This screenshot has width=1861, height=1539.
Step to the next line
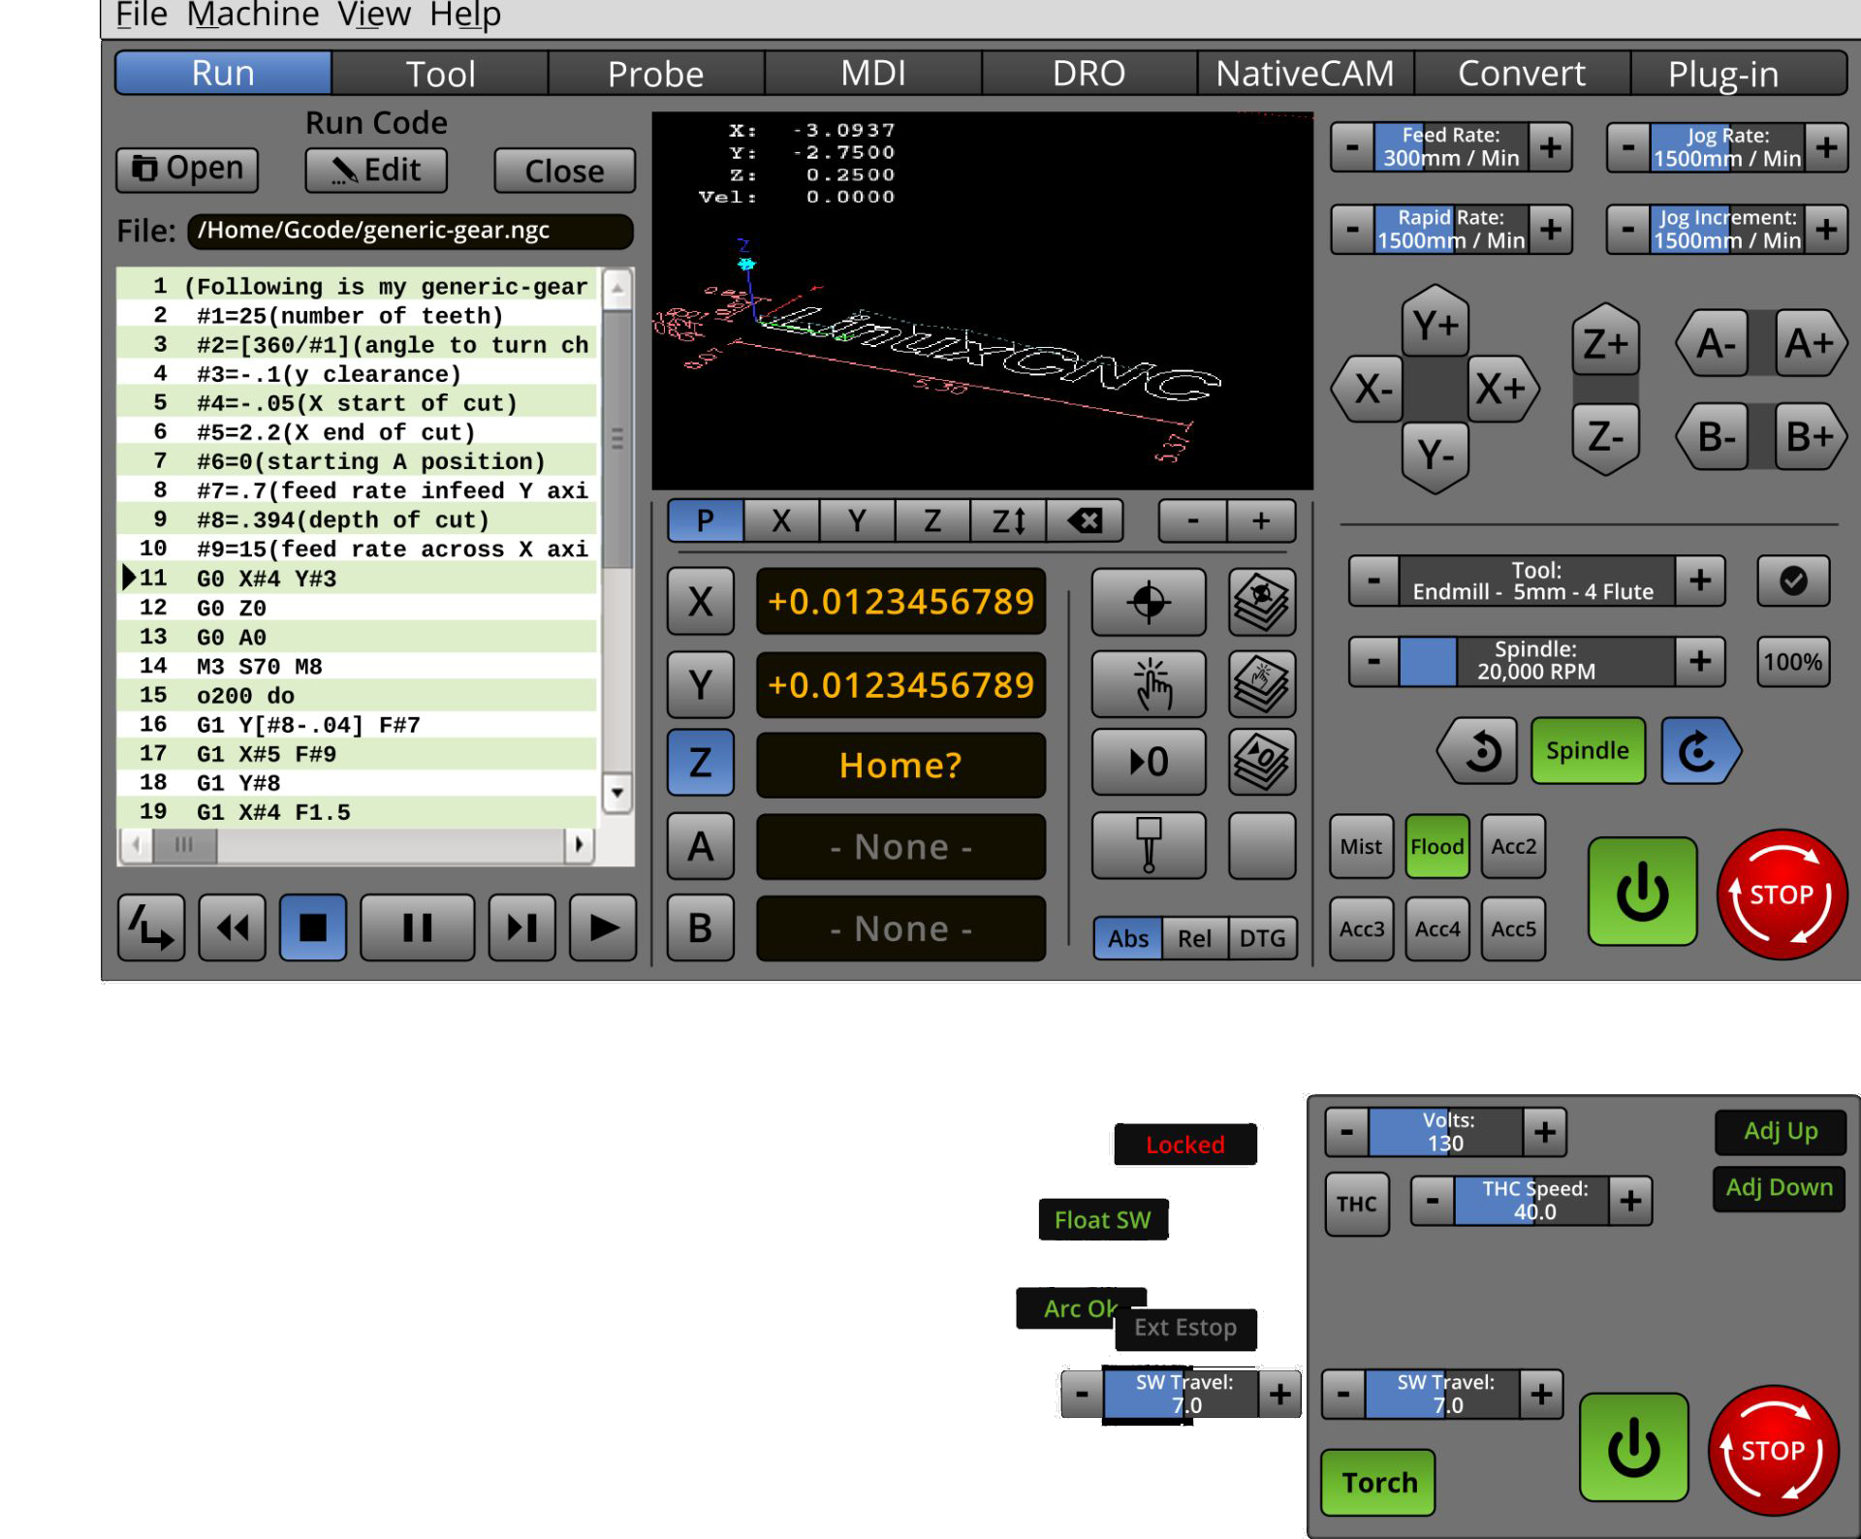pyautogui.click(x=521, y=927)
